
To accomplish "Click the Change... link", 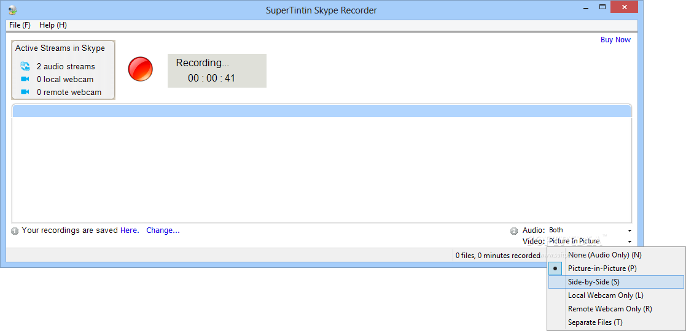I will pyautogui.click(x=163, y=230).
